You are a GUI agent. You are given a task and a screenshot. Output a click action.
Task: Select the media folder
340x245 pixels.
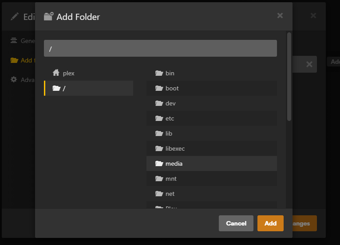pos(174,163)
